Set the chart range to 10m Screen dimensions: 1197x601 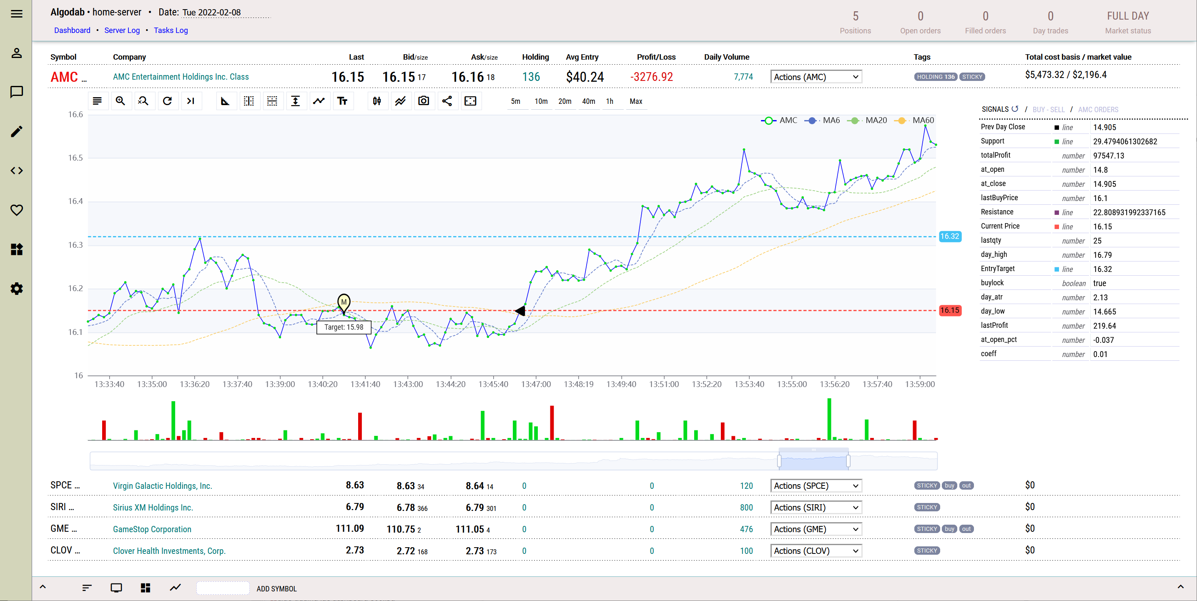[x=541, y=101]
